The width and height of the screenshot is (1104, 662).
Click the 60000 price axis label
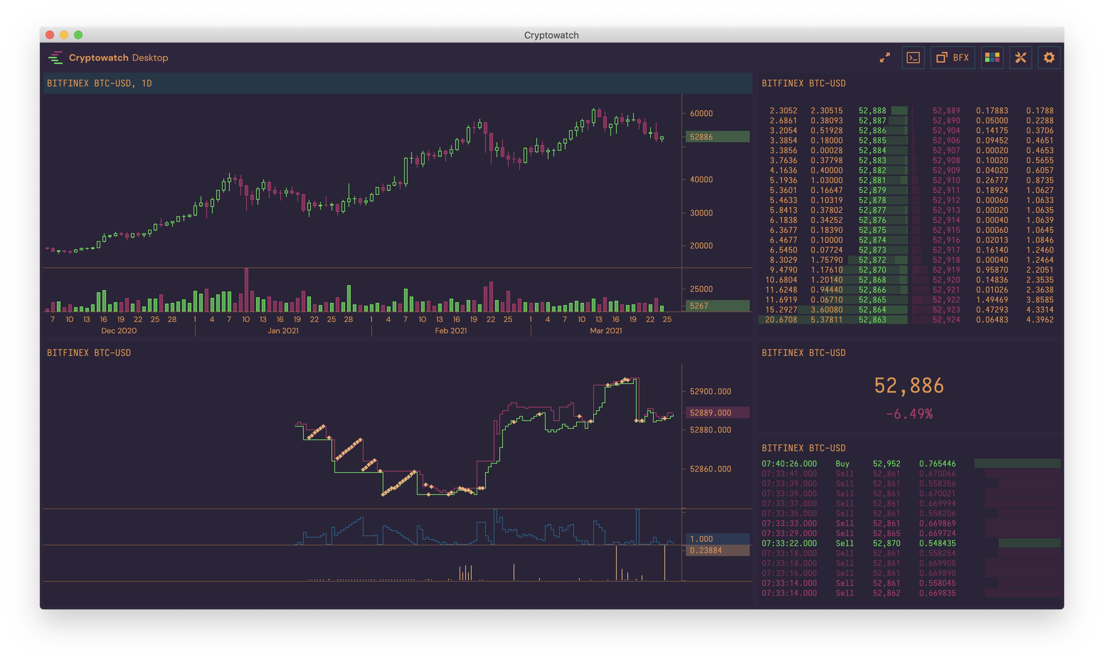click(x=701, y=113)
